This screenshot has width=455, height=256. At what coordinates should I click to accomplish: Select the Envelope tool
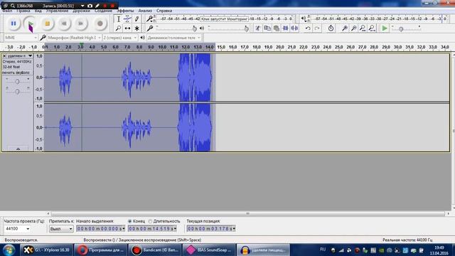pos(127,19)
